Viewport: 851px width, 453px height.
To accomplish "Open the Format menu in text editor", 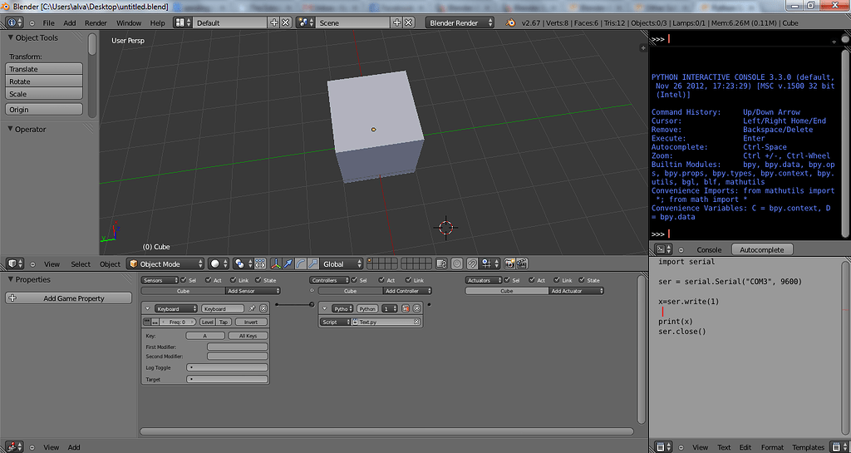I will (x=772, y=447).
